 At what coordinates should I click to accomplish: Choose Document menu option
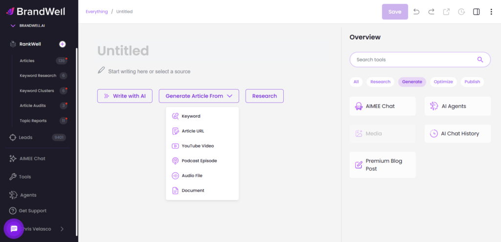coord(202,190)
